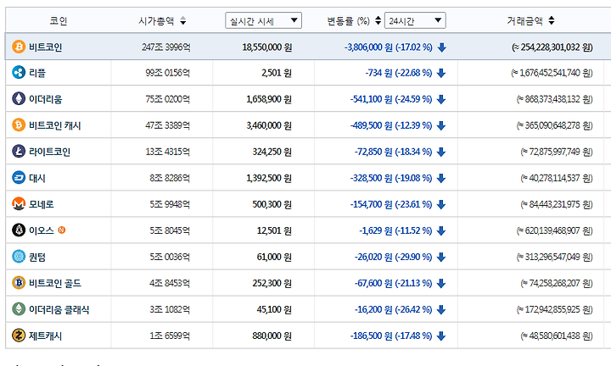Viewport: 611px width, 366px height.
Task: Open the 대시 coin link
Action: pyautogui.click(x=37, y=178)
